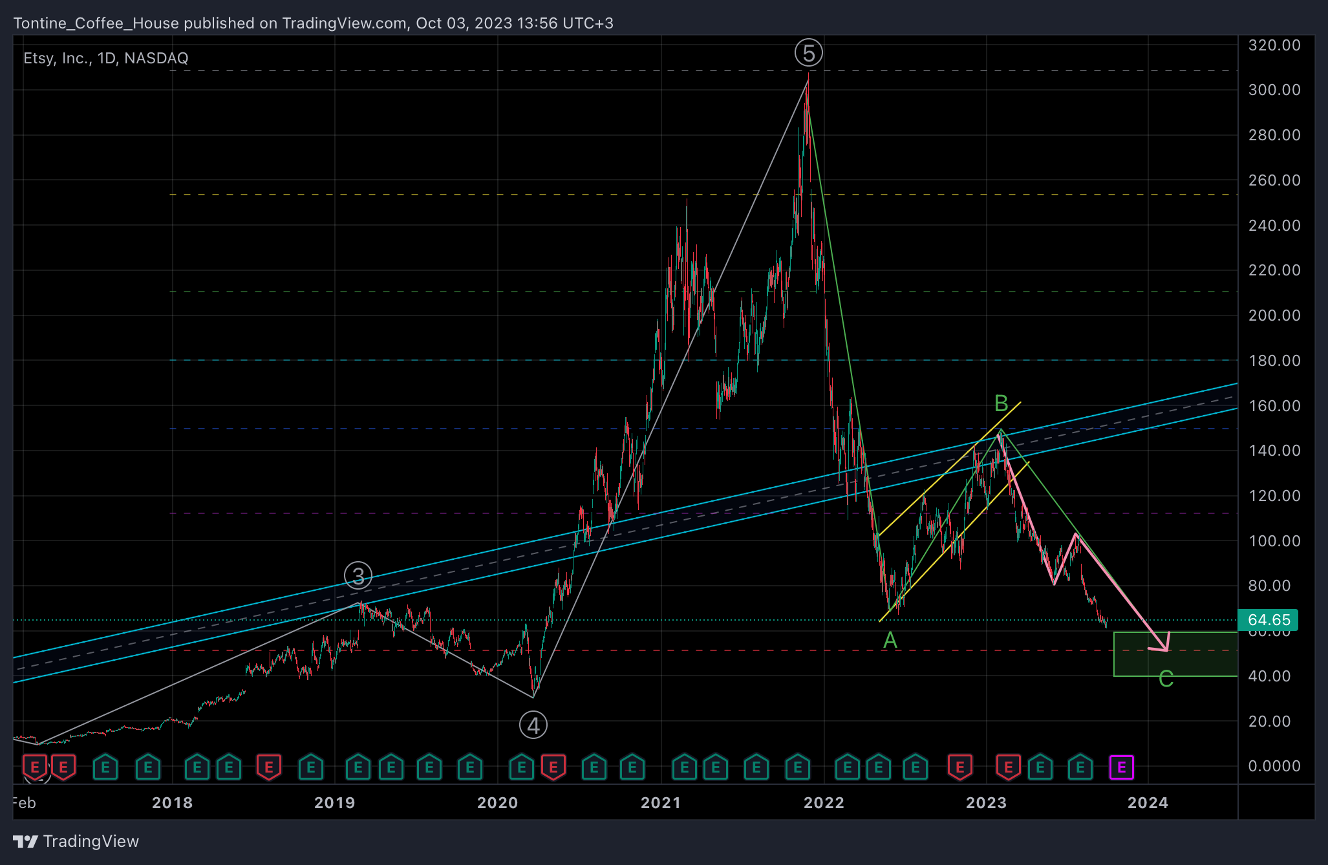Viewport: 1328px width, 865px height.
Task: Click the red earnings marker just before 2023
Action: (x=960, y=767)
